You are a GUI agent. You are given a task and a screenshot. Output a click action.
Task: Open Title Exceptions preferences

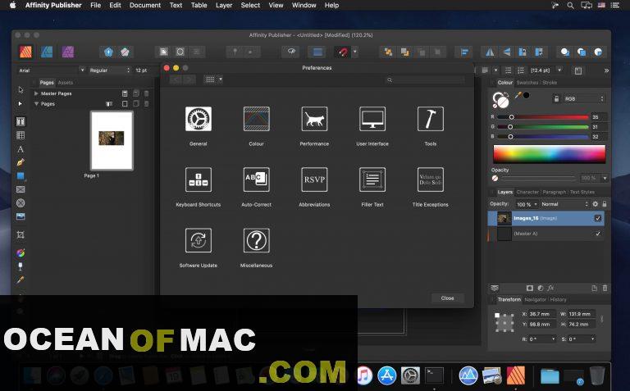(x=431, y=180)
